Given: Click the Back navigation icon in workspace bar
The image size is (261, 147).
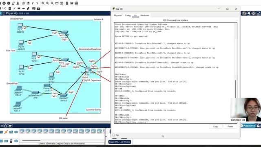Looking at the screenshot, I should [x=244, y=13].
